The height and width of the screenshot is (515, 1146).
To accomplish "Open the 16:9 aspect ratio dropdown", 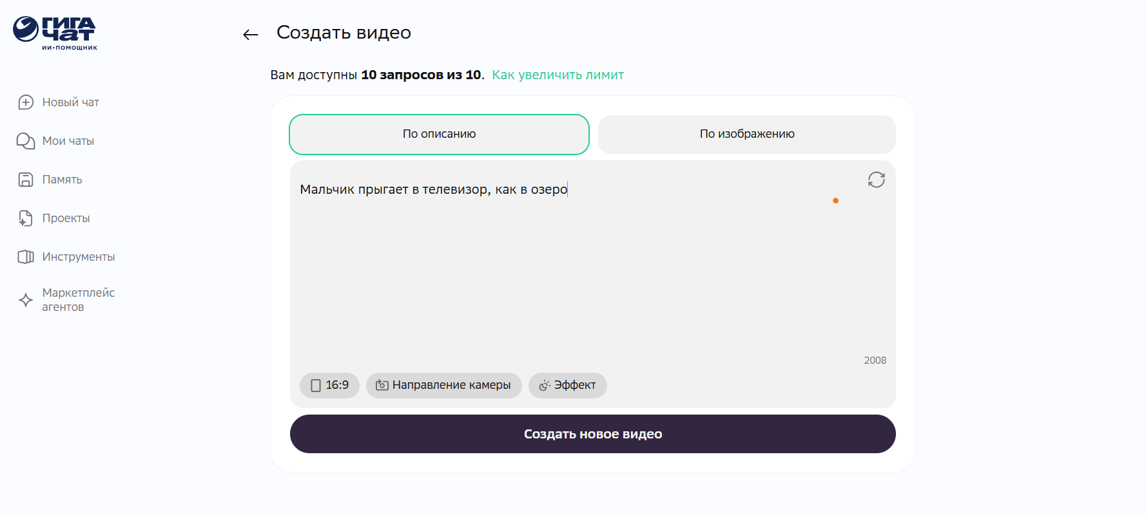I will (x=329, y=386).
